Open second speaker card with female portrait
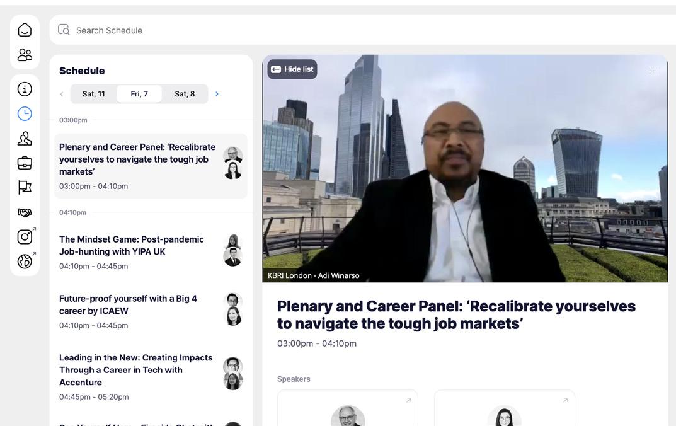This screenshot has width=676, height=426. [x=505, y=408]
